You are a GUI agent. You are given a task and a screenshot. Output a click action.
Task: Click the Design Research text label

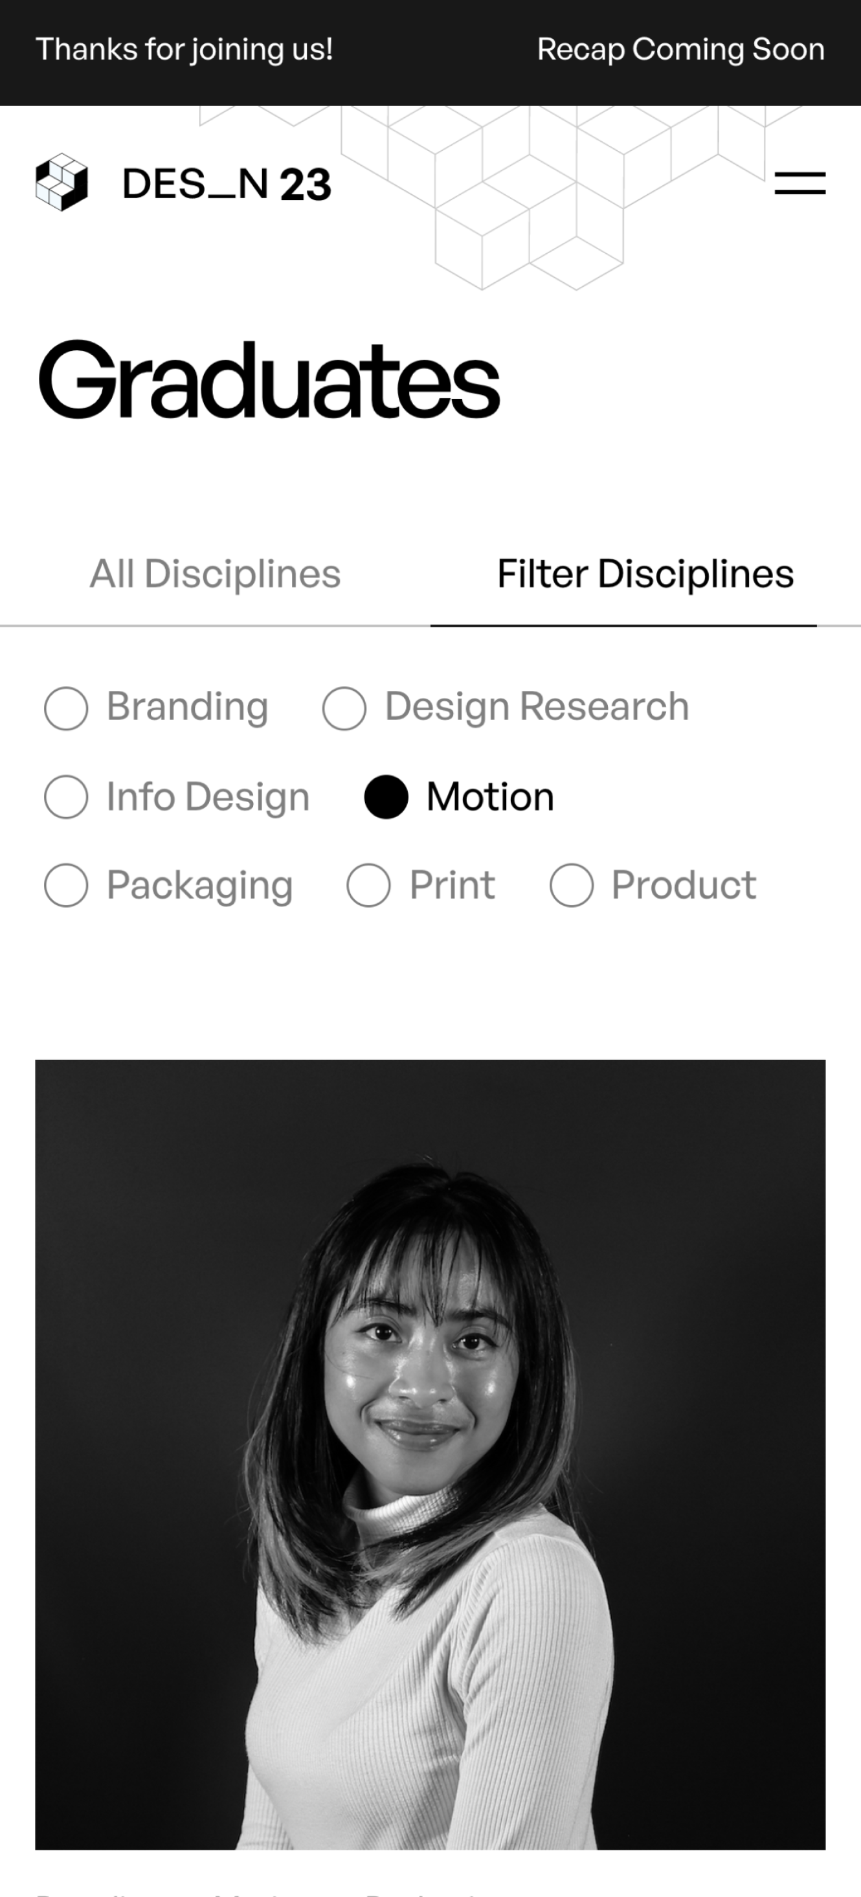click(537, 707)
